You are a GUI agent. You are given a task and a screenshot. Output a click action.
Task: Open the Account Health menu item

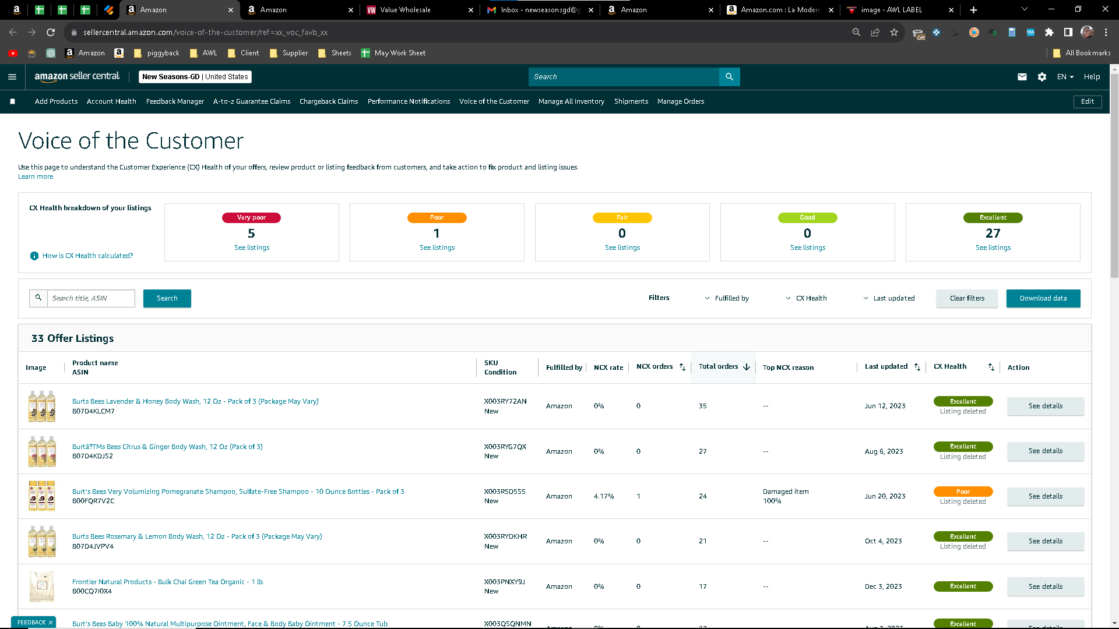click(x=111, y=102)
